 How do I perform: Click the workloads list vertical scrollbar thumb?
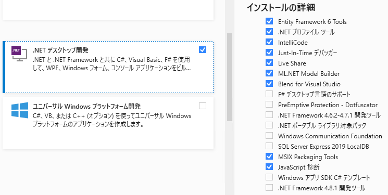point(229,77)
